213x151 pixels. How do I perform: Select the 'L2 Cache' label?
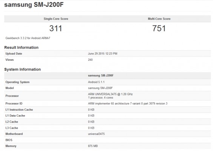(x=12, y=122)
